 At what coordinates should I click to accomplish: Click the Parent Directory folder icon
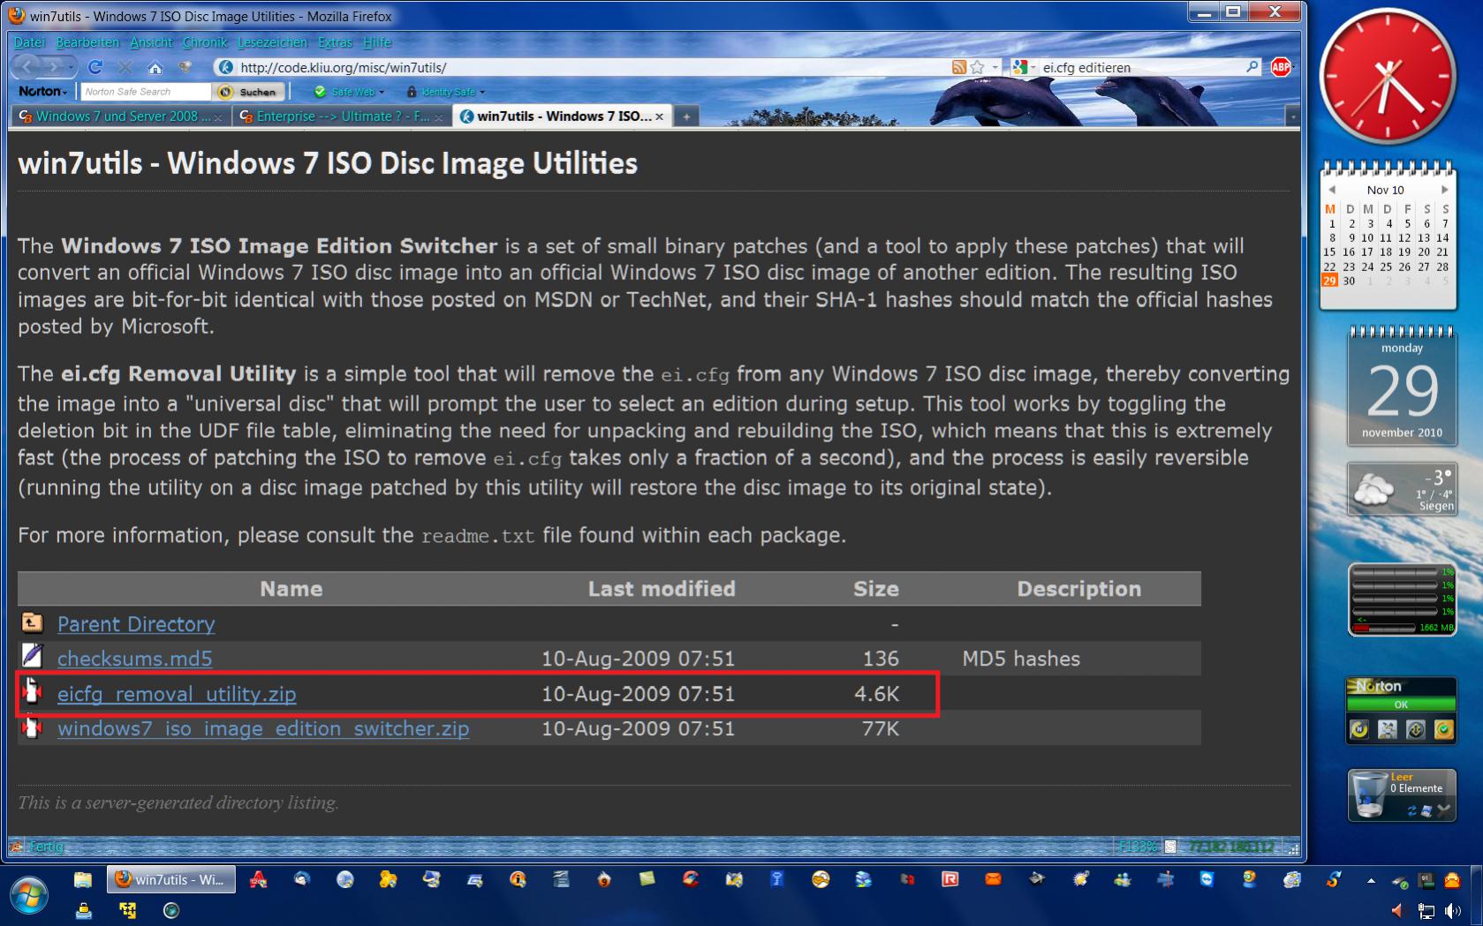[32, 623]
